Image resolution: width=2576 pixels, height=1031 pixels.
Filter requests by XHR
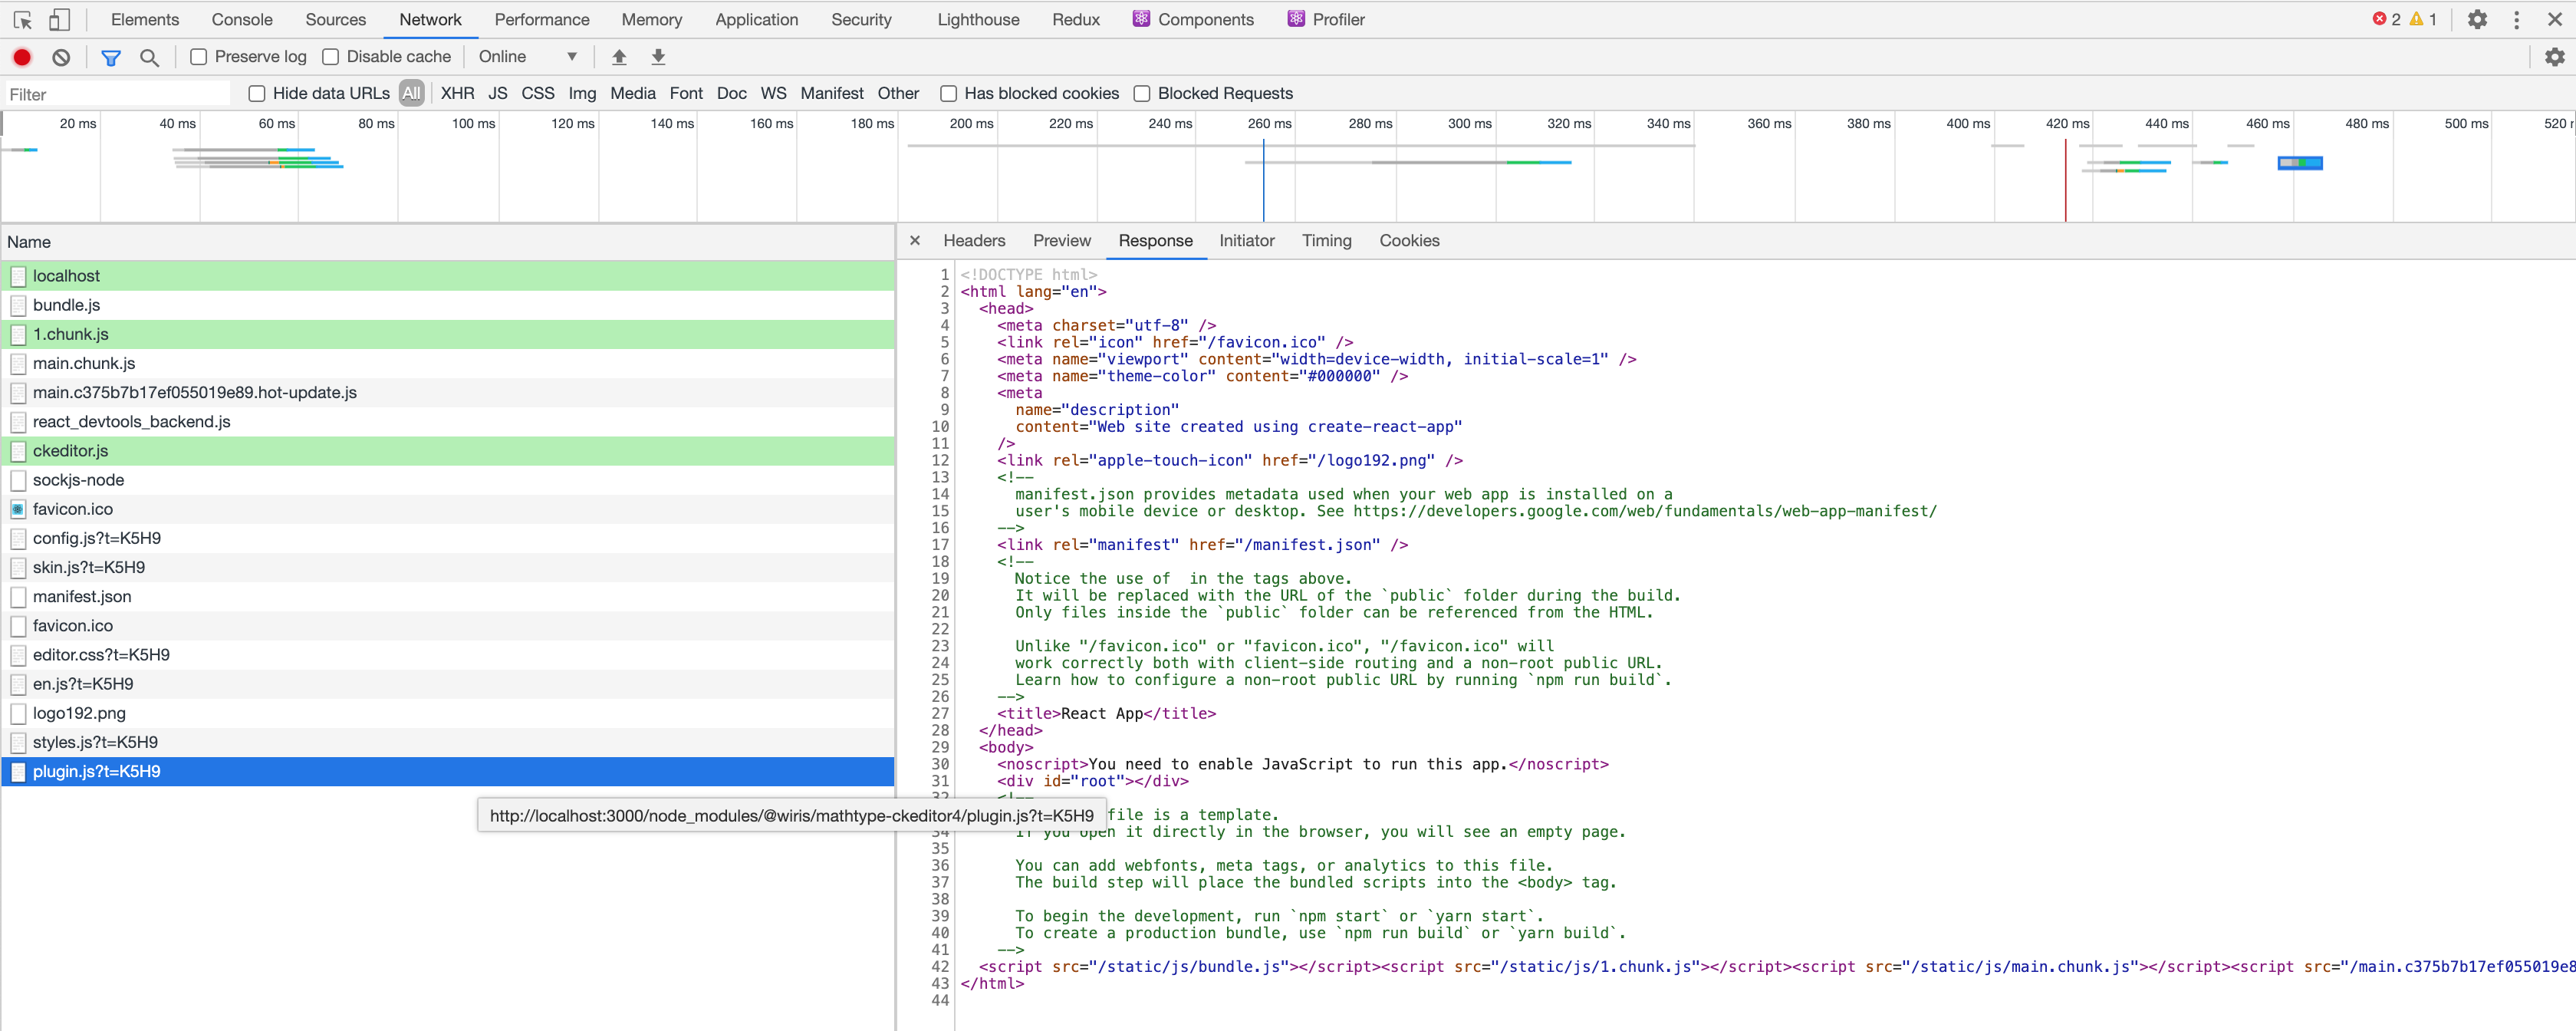456,93
